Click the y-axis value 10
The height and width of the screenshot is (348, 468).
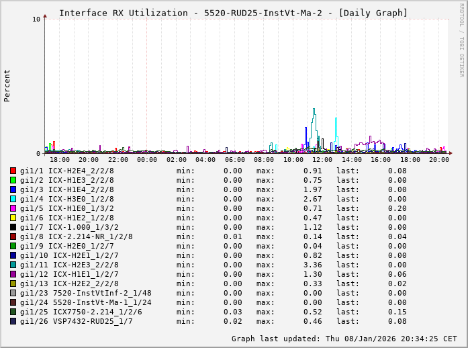(36, 19)
